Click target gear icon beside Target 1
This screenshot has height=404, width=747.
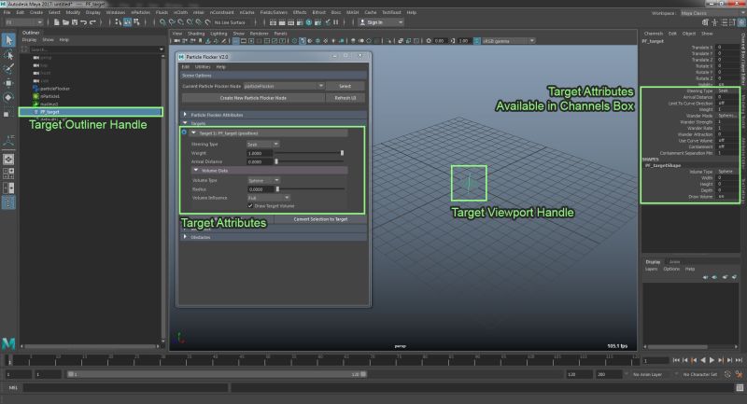pos(184,132)
